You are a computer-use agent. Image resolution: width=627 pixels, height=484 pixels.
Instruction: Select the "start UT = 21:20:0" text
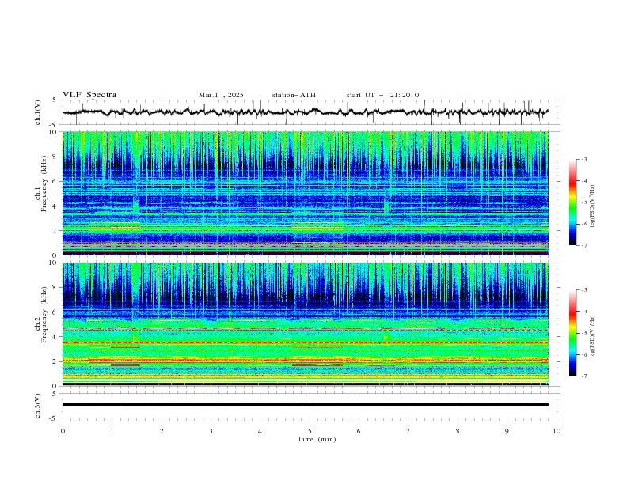tap(382, 95)
